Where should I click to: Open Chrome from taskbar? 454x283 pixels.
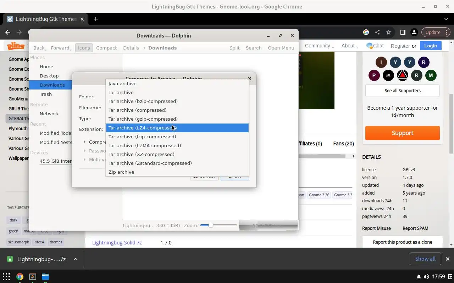point(20,277)
